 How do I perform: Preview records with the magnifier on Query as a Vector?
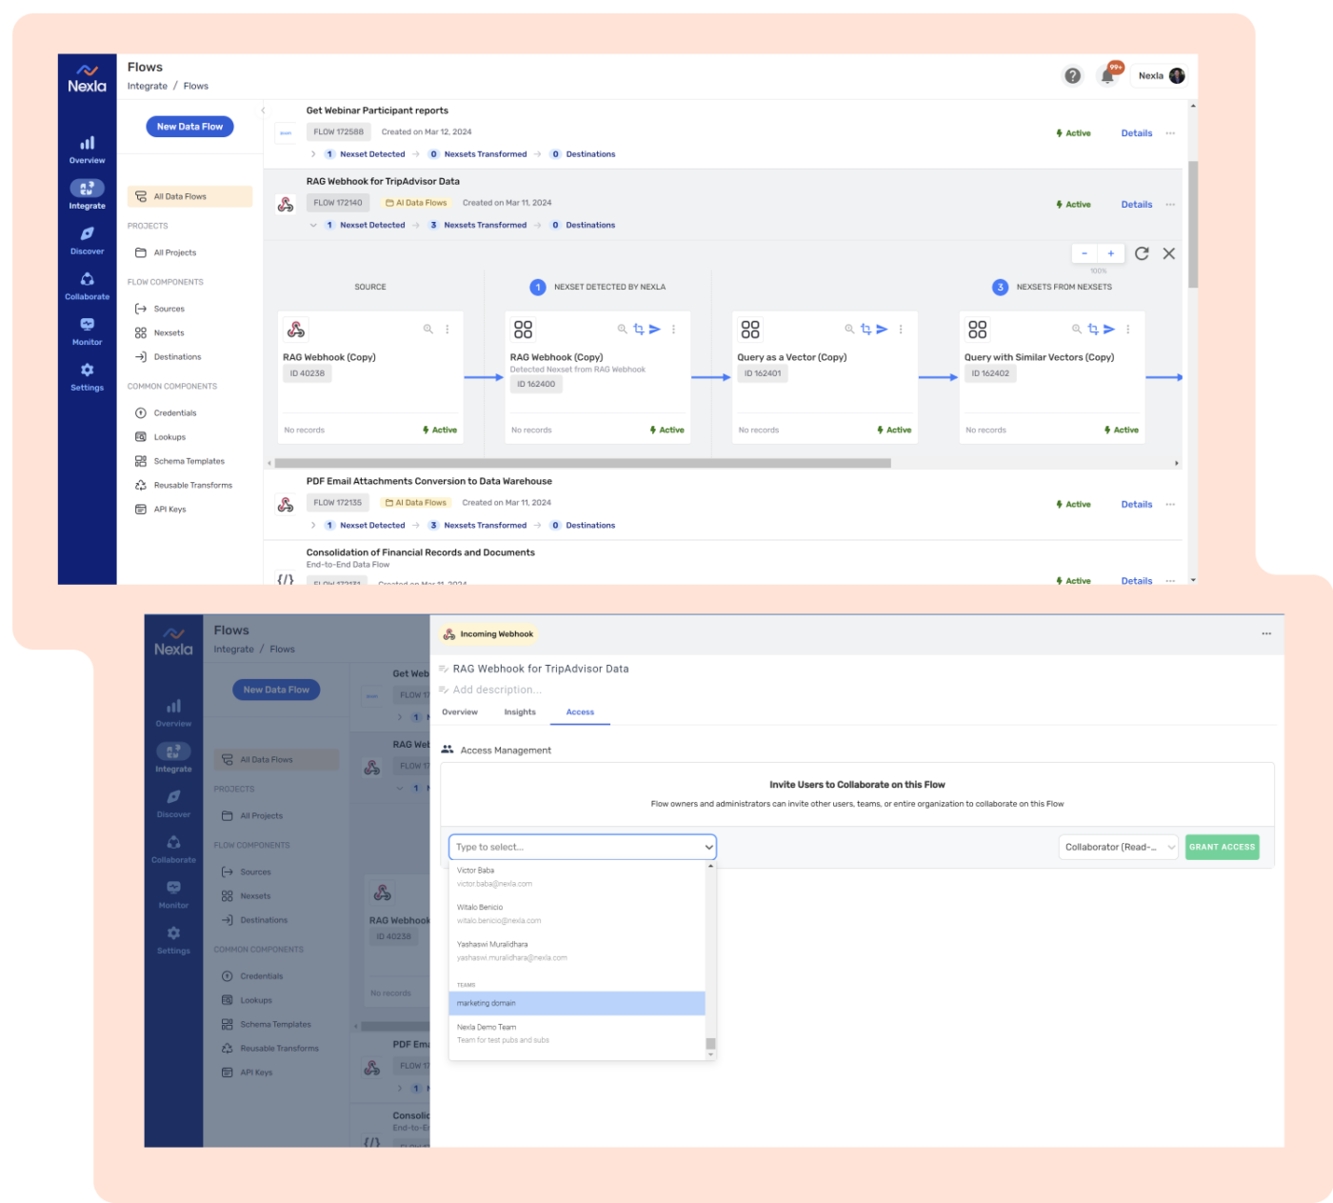[x=849, y=329]
